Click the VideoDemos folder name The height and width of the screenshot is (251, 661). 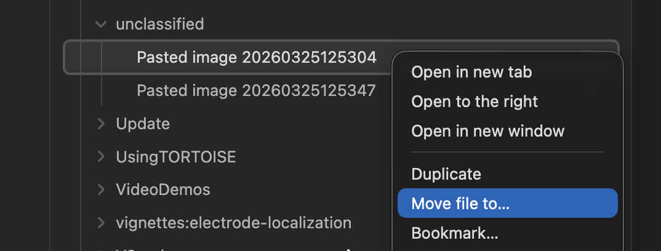coord(163,189)
